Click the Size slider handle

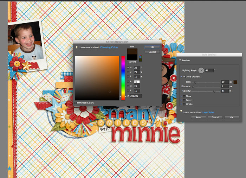pos(195,82)
